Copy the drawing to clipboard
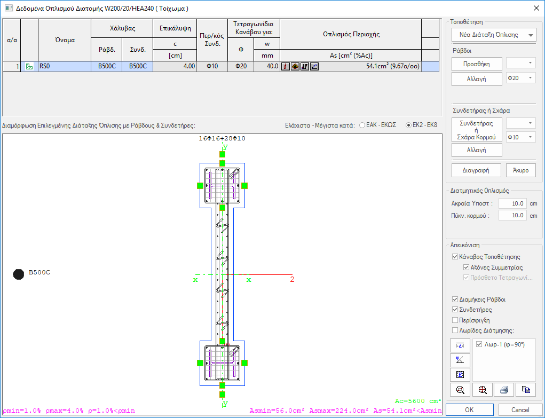This screenshot has width=545, height=418. (525, 390)
